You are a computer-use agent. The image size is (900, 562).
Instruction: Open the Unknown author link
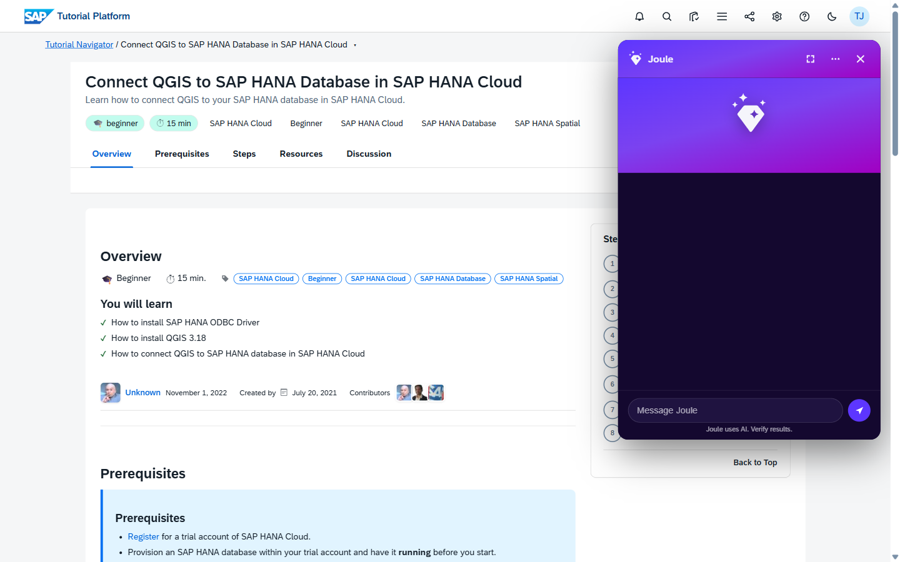[x=142, y=393]
